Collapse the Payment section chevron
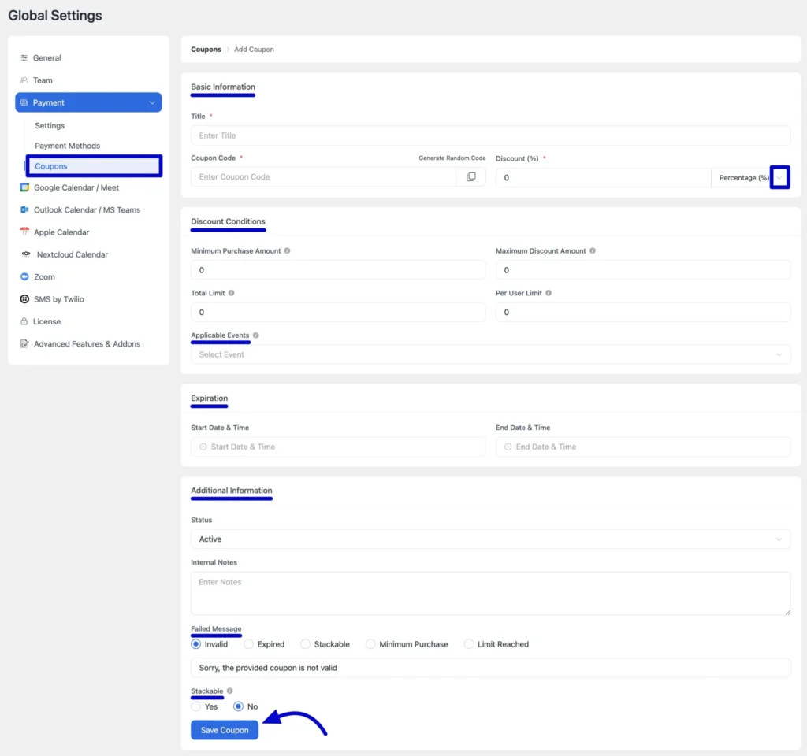This screenshot has height=756, width=807. pos(154,102)
